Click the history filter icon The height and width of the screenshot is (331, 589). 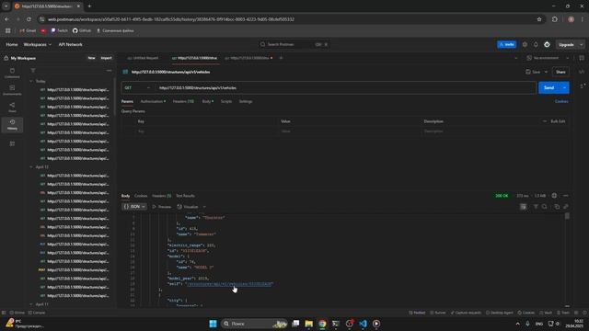pyautogui.click(x=33, y=71)
